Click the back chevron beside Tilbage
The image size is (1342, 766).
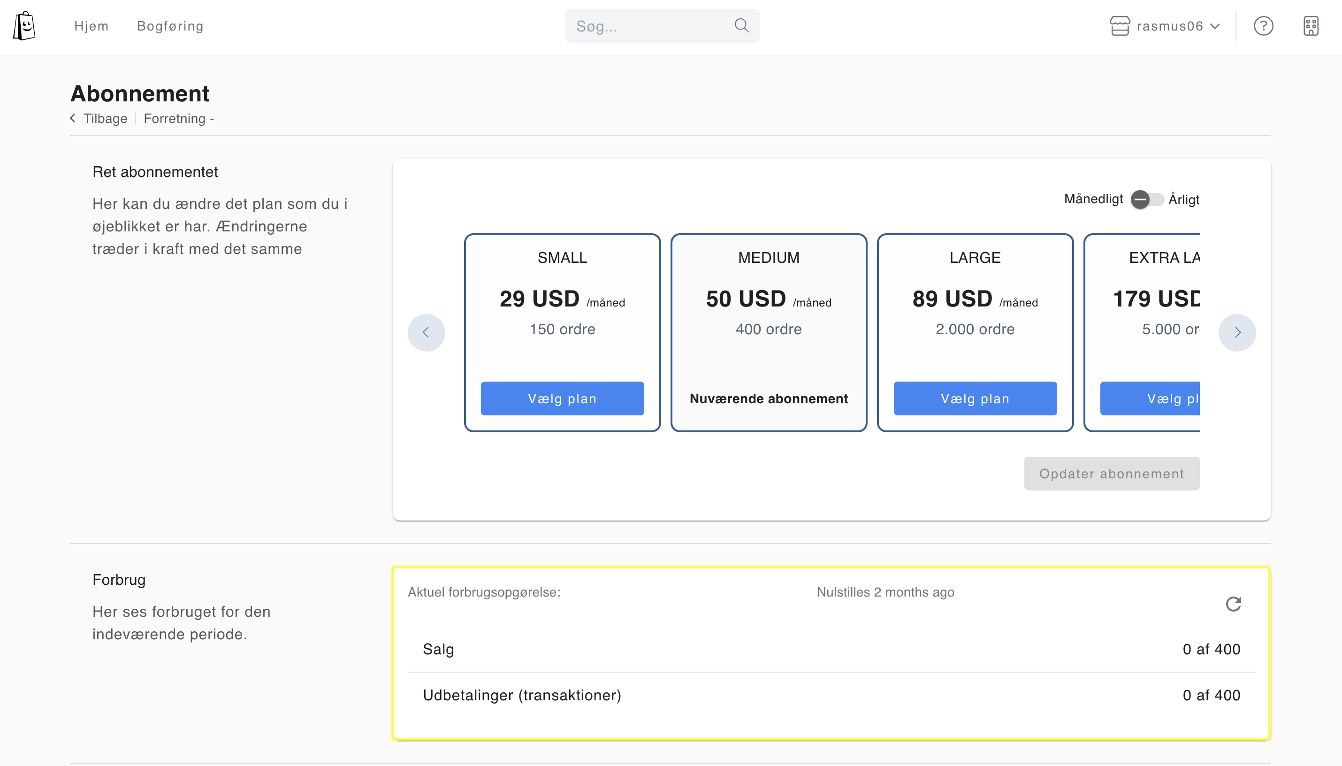click(x=73, y=118)
